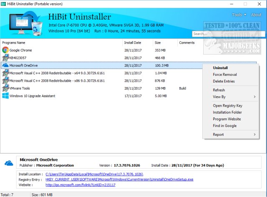Click the HiBit title bar app icon
Image resolution: width=267 pixels, height=197 pixels.
pyautogui.click(x=3, y=4)
